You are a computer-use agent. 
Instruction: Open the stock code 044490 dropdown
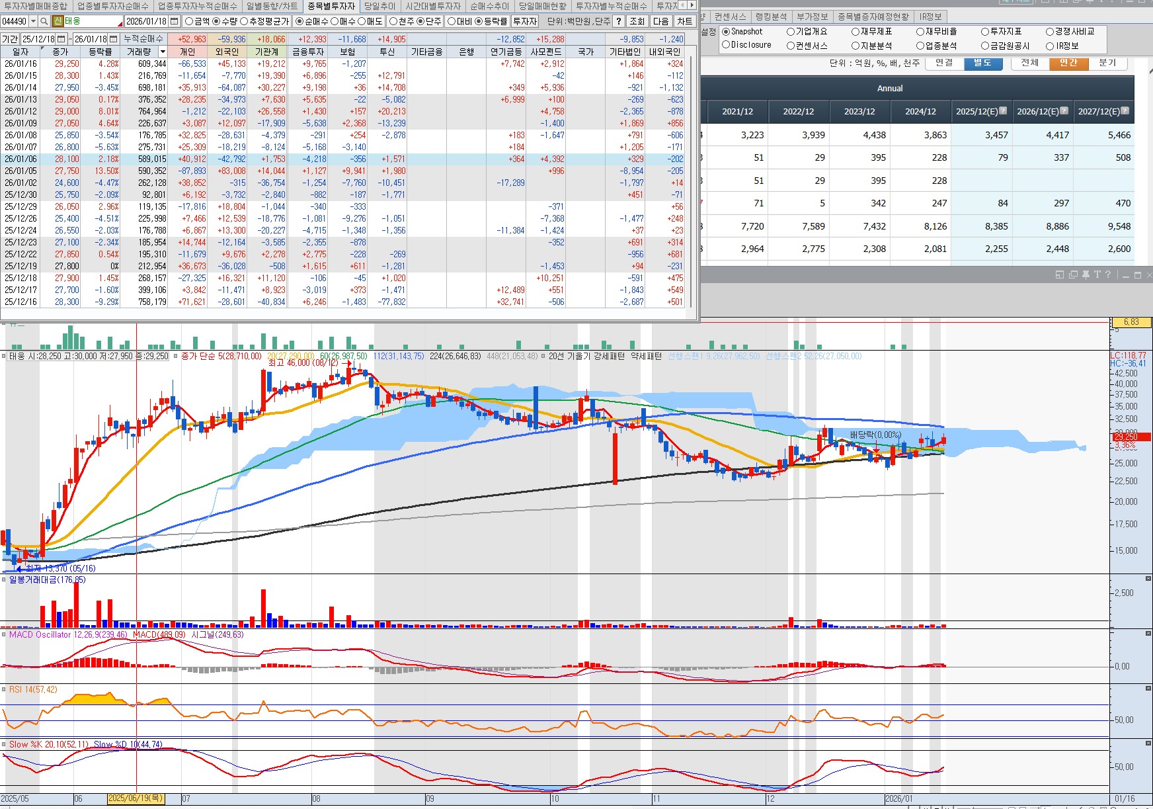tap(33, 21)
